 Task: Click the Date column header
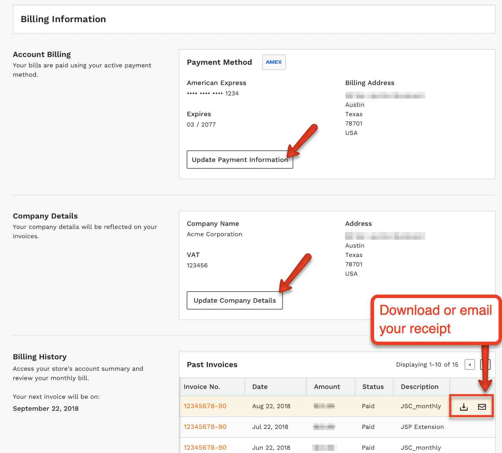point(260,387)
